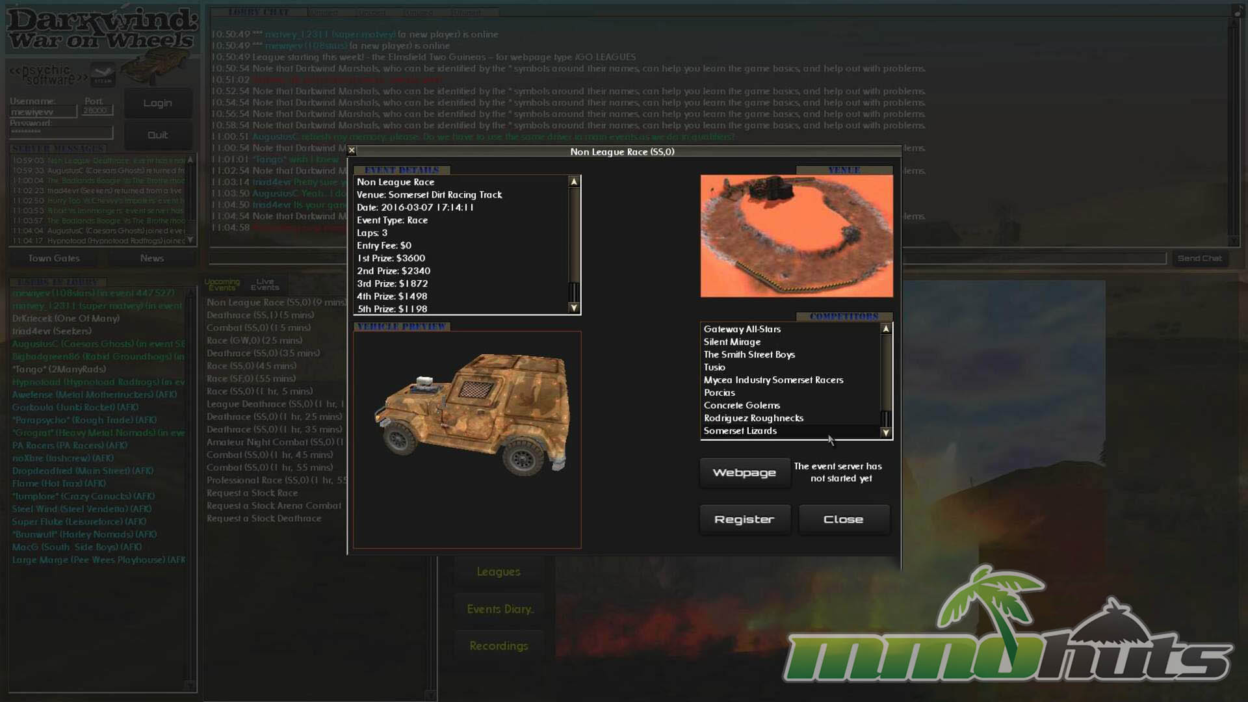1248x702 pixels.
Task: Click the Username input field
Action: pyautogui.click(x=43, y=112)
